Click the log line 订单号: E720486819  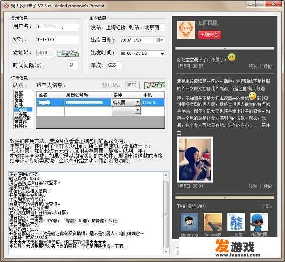28,238
